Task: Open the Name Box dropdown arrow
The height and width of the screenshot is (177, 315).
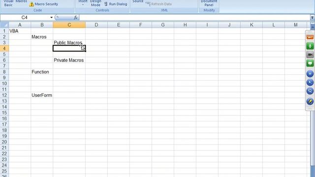Action: pyautogui.click(x=51, y=18)
